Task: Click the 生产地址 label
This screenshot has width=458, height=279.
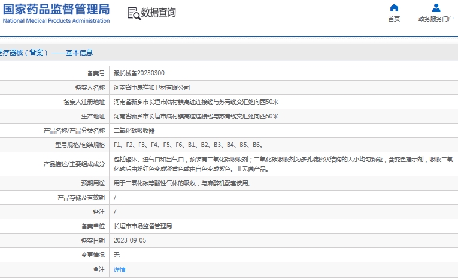Action: click(x=93, y=116)
